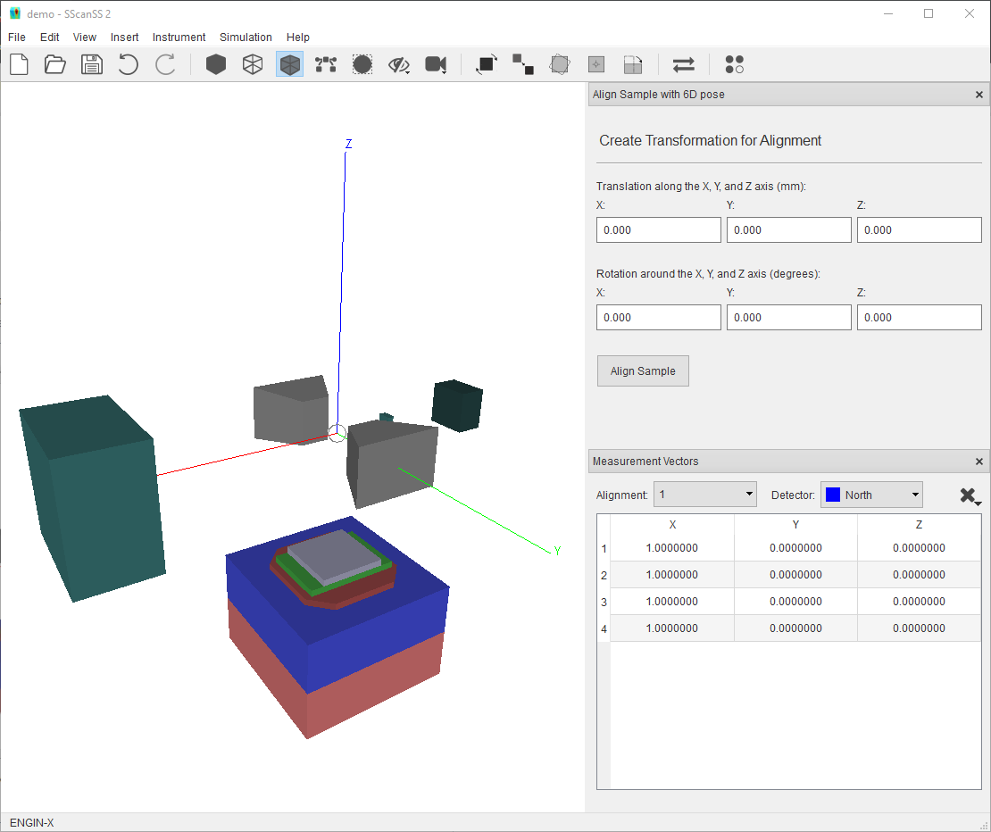Open the Instrument menu
Image resolution: width=991 pixels, height=832 pixels.
click(179, 37)
